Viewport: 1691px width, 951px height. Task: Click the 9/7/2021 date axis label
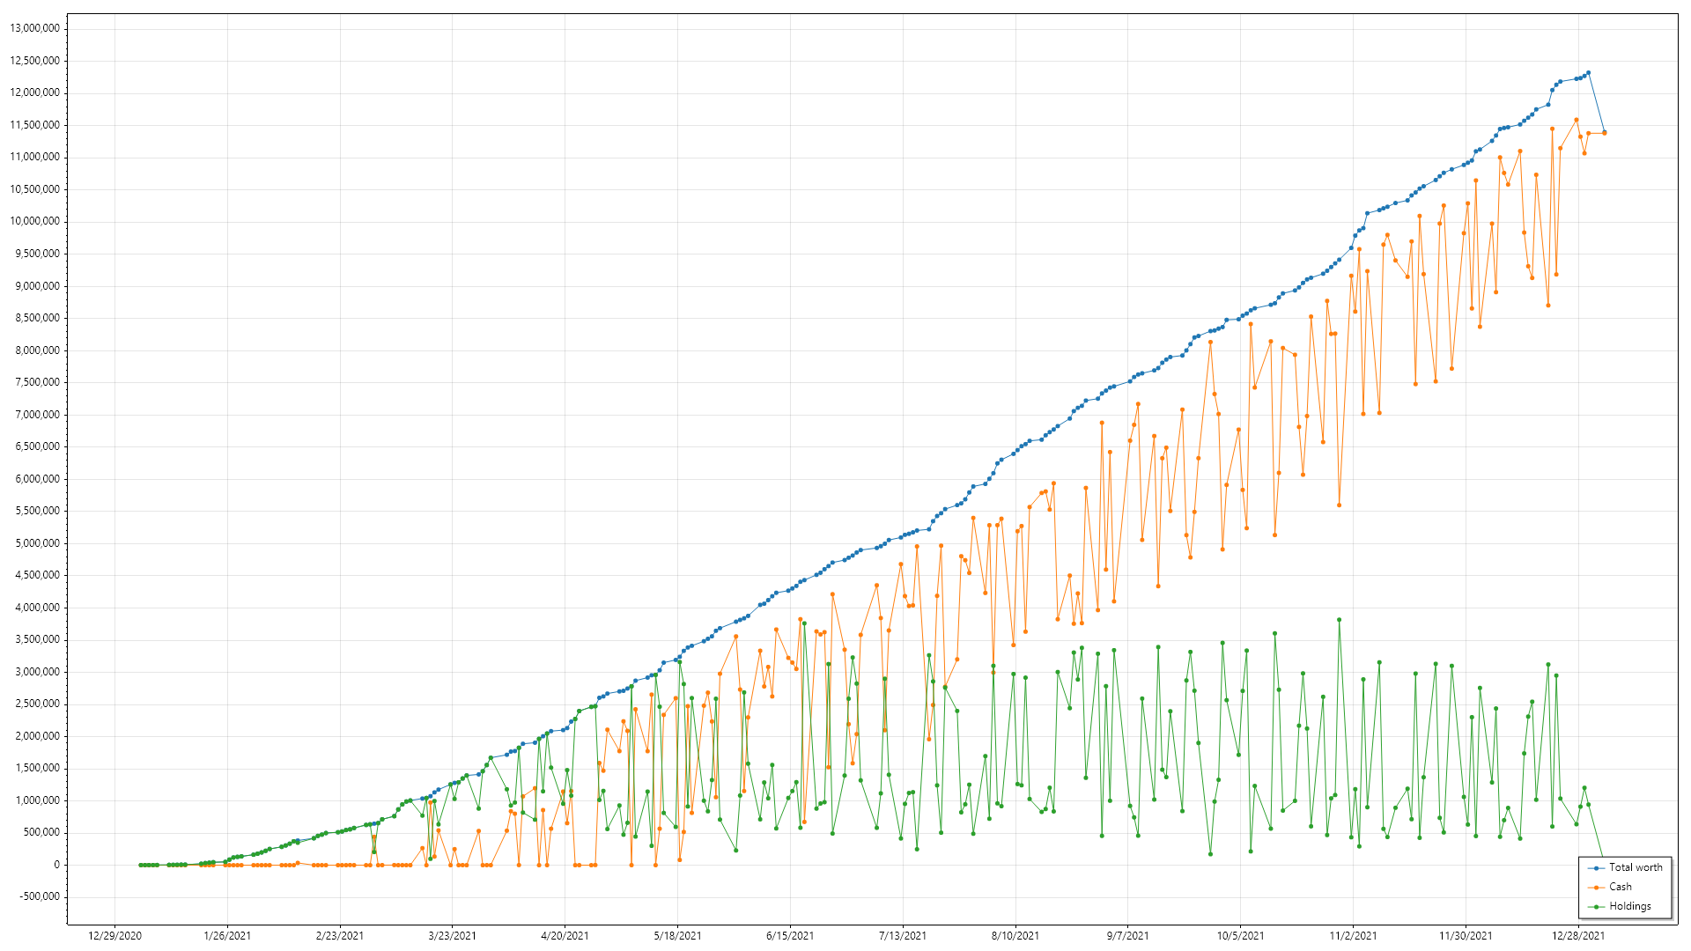pos(1127,936)
